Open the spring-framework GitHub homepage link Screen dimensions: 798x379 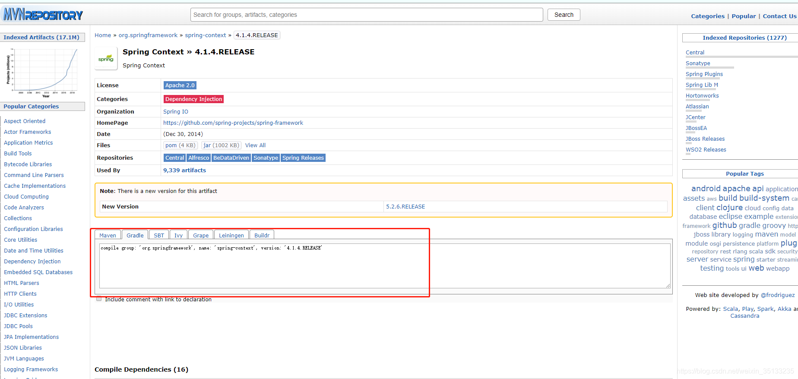coord(233,123)
